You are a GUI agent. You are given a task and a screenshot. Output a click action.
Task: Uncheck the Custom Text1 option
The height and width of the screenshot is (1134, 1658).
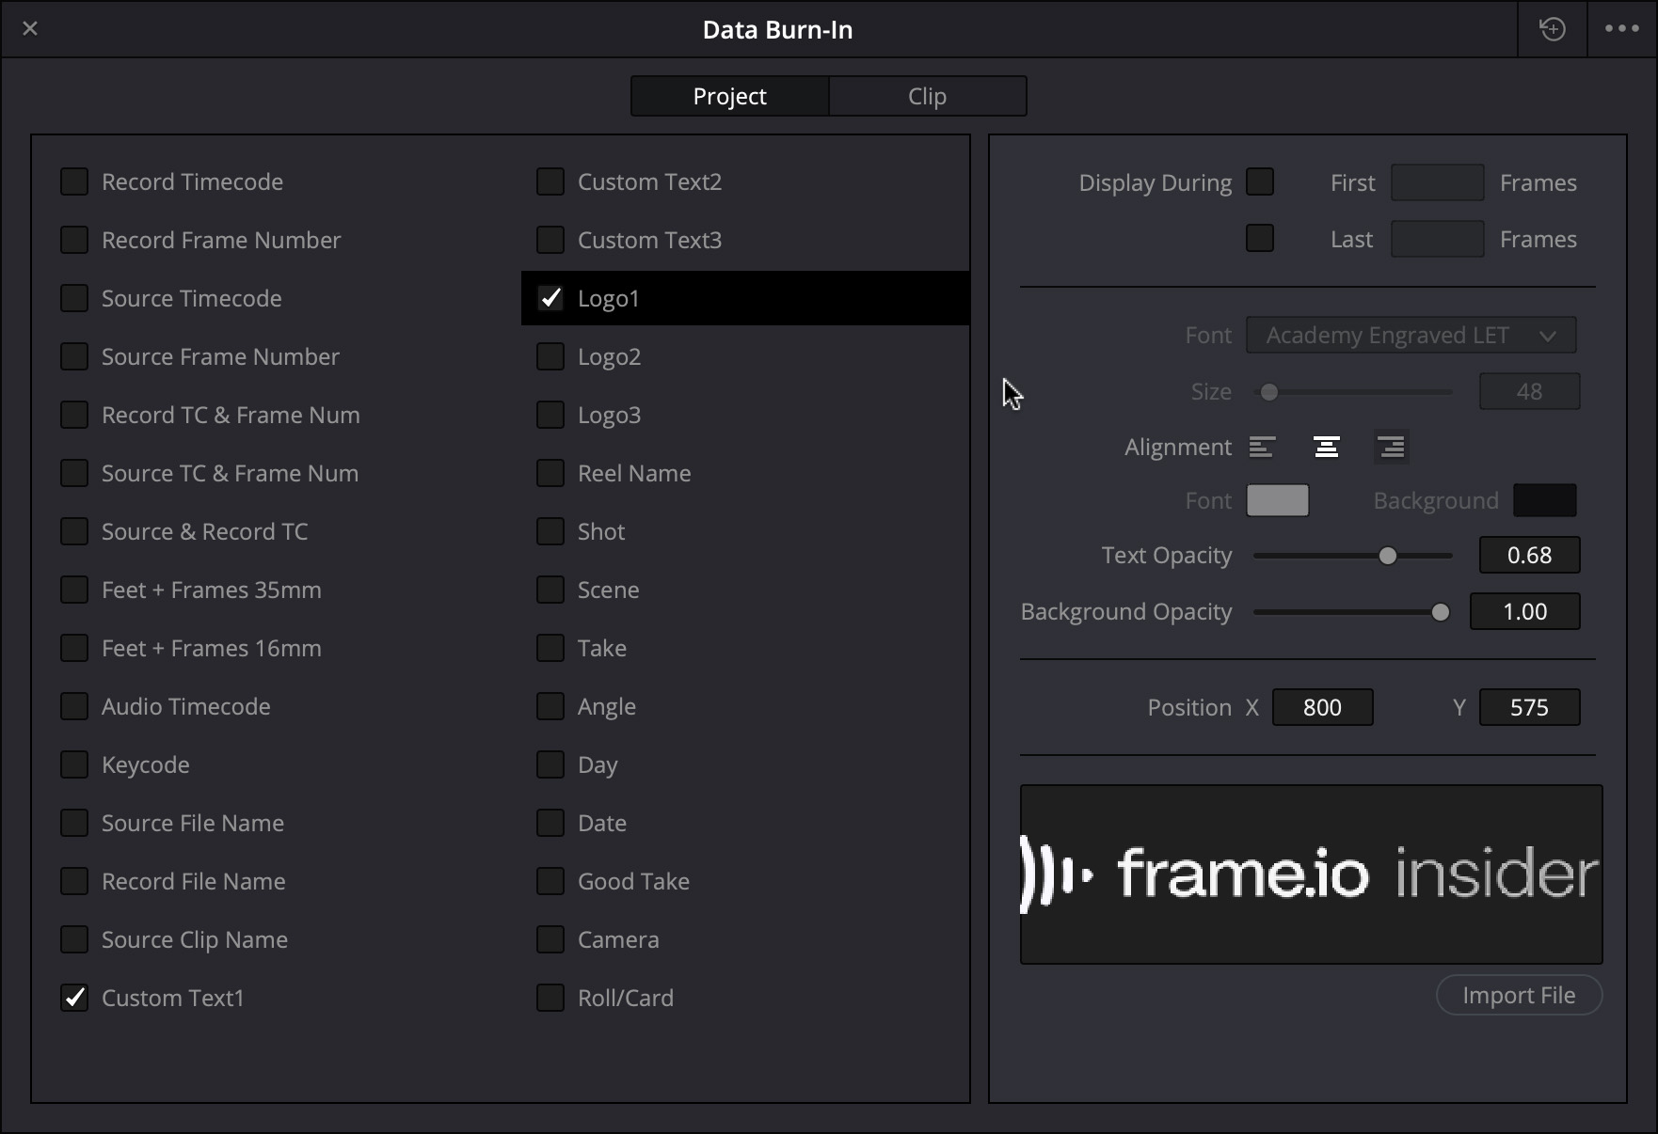coord(75,998)
